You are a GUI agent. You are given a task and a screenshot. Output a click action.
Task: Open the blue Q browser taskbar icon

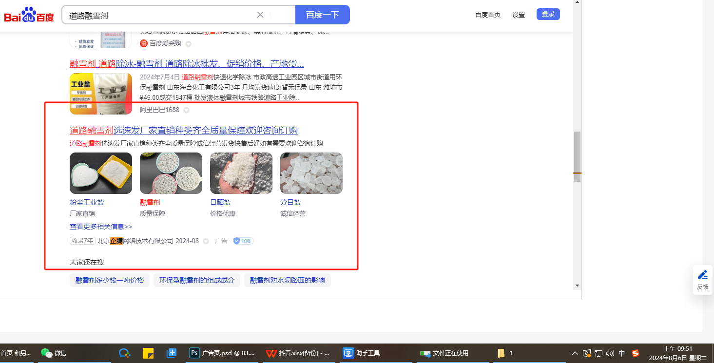(x=124, y=353)
